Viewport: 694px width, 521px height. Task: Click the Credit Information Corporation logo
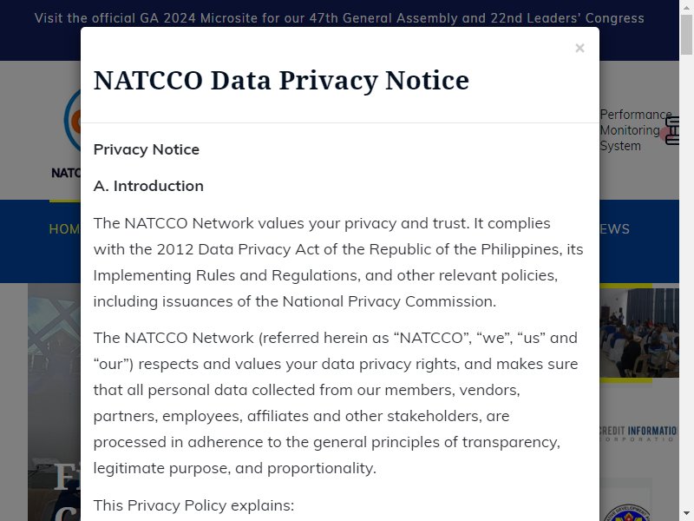[x=638, y=433]
